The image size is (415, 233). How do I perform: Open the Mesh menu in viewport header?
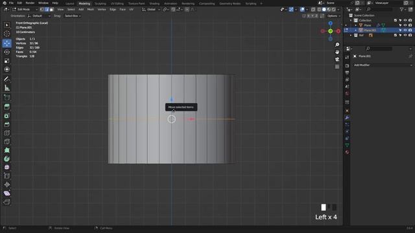click(91, 10)
